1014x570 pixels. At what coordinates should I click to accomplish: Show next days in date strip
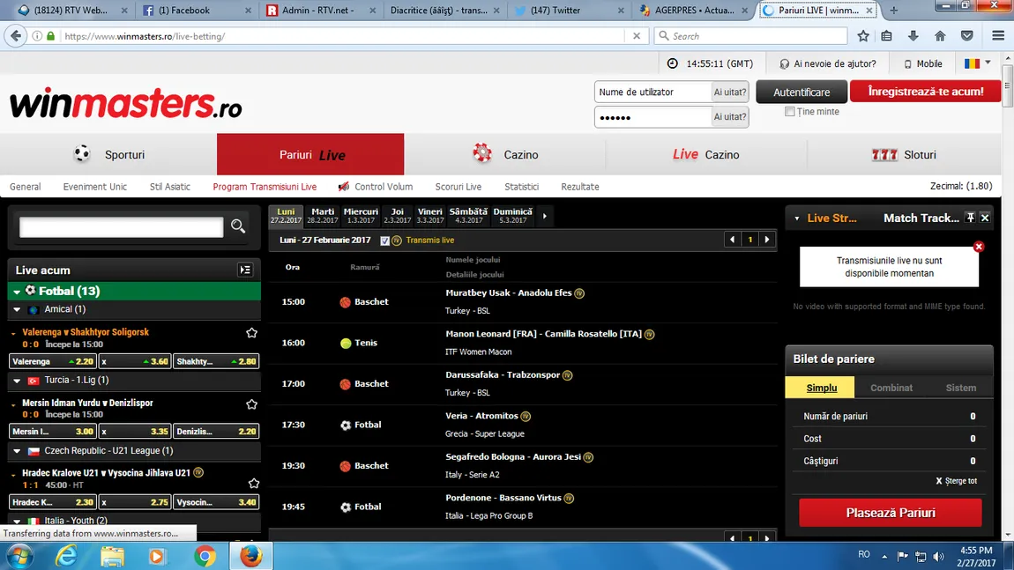click(x=545, y=216)
